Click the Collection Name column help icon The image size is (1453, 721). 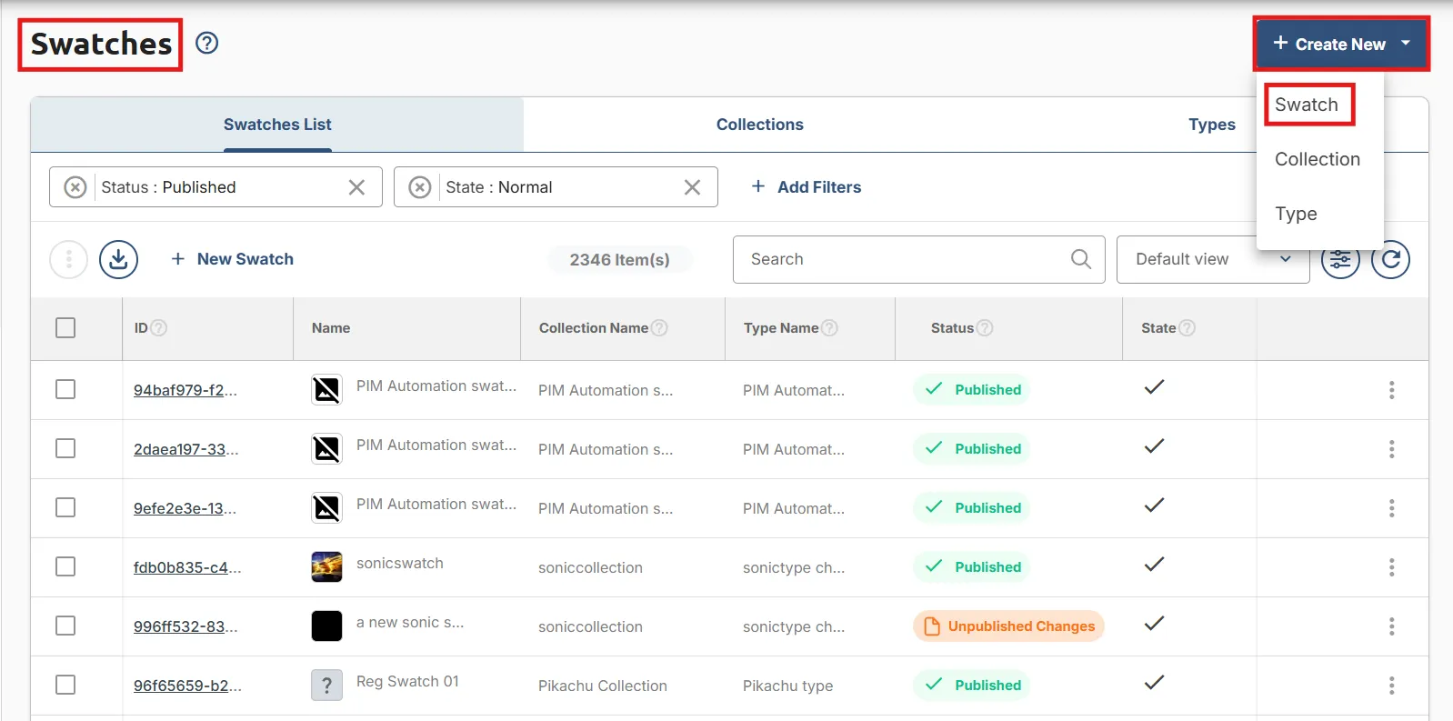659,328
